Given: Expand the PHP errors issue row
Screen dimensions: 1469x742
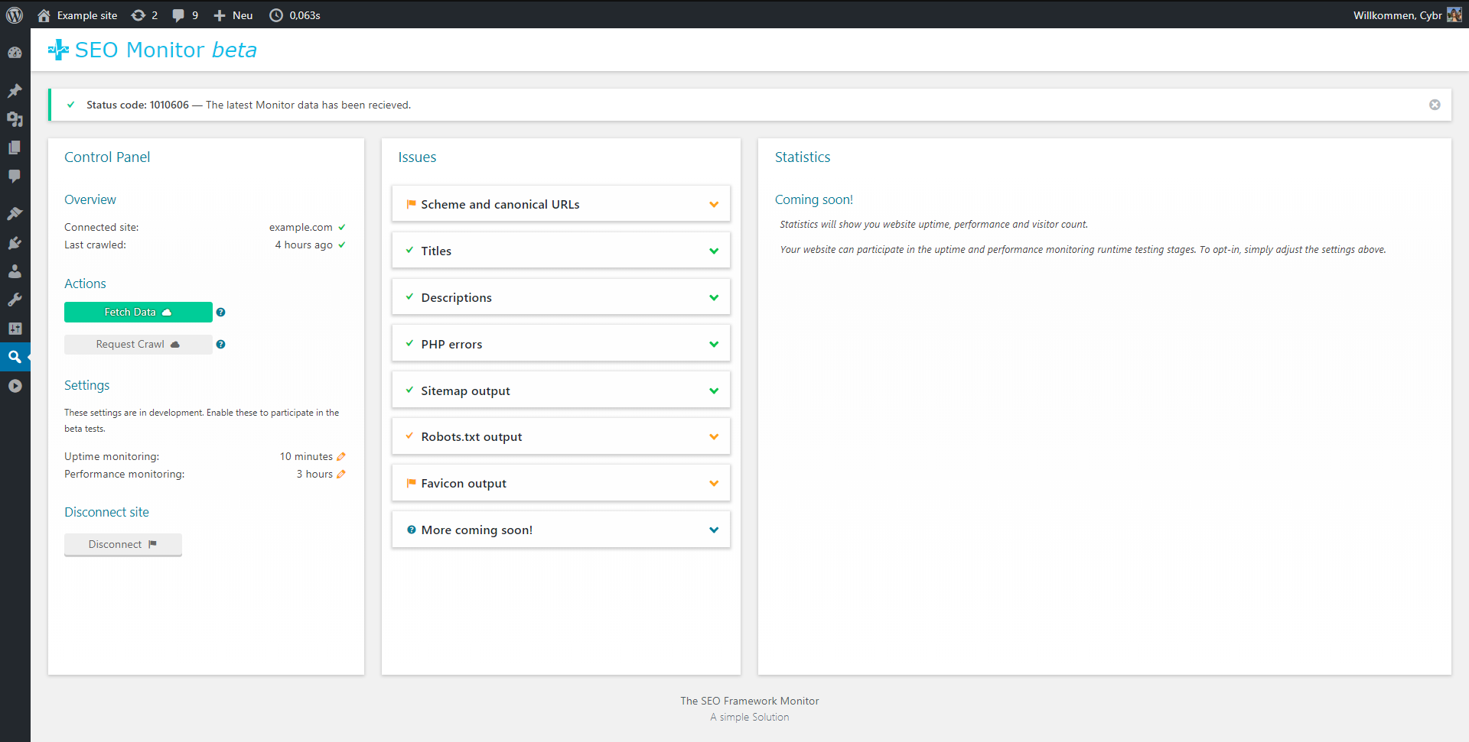Looking at the screenshot, I should point(561,344).
